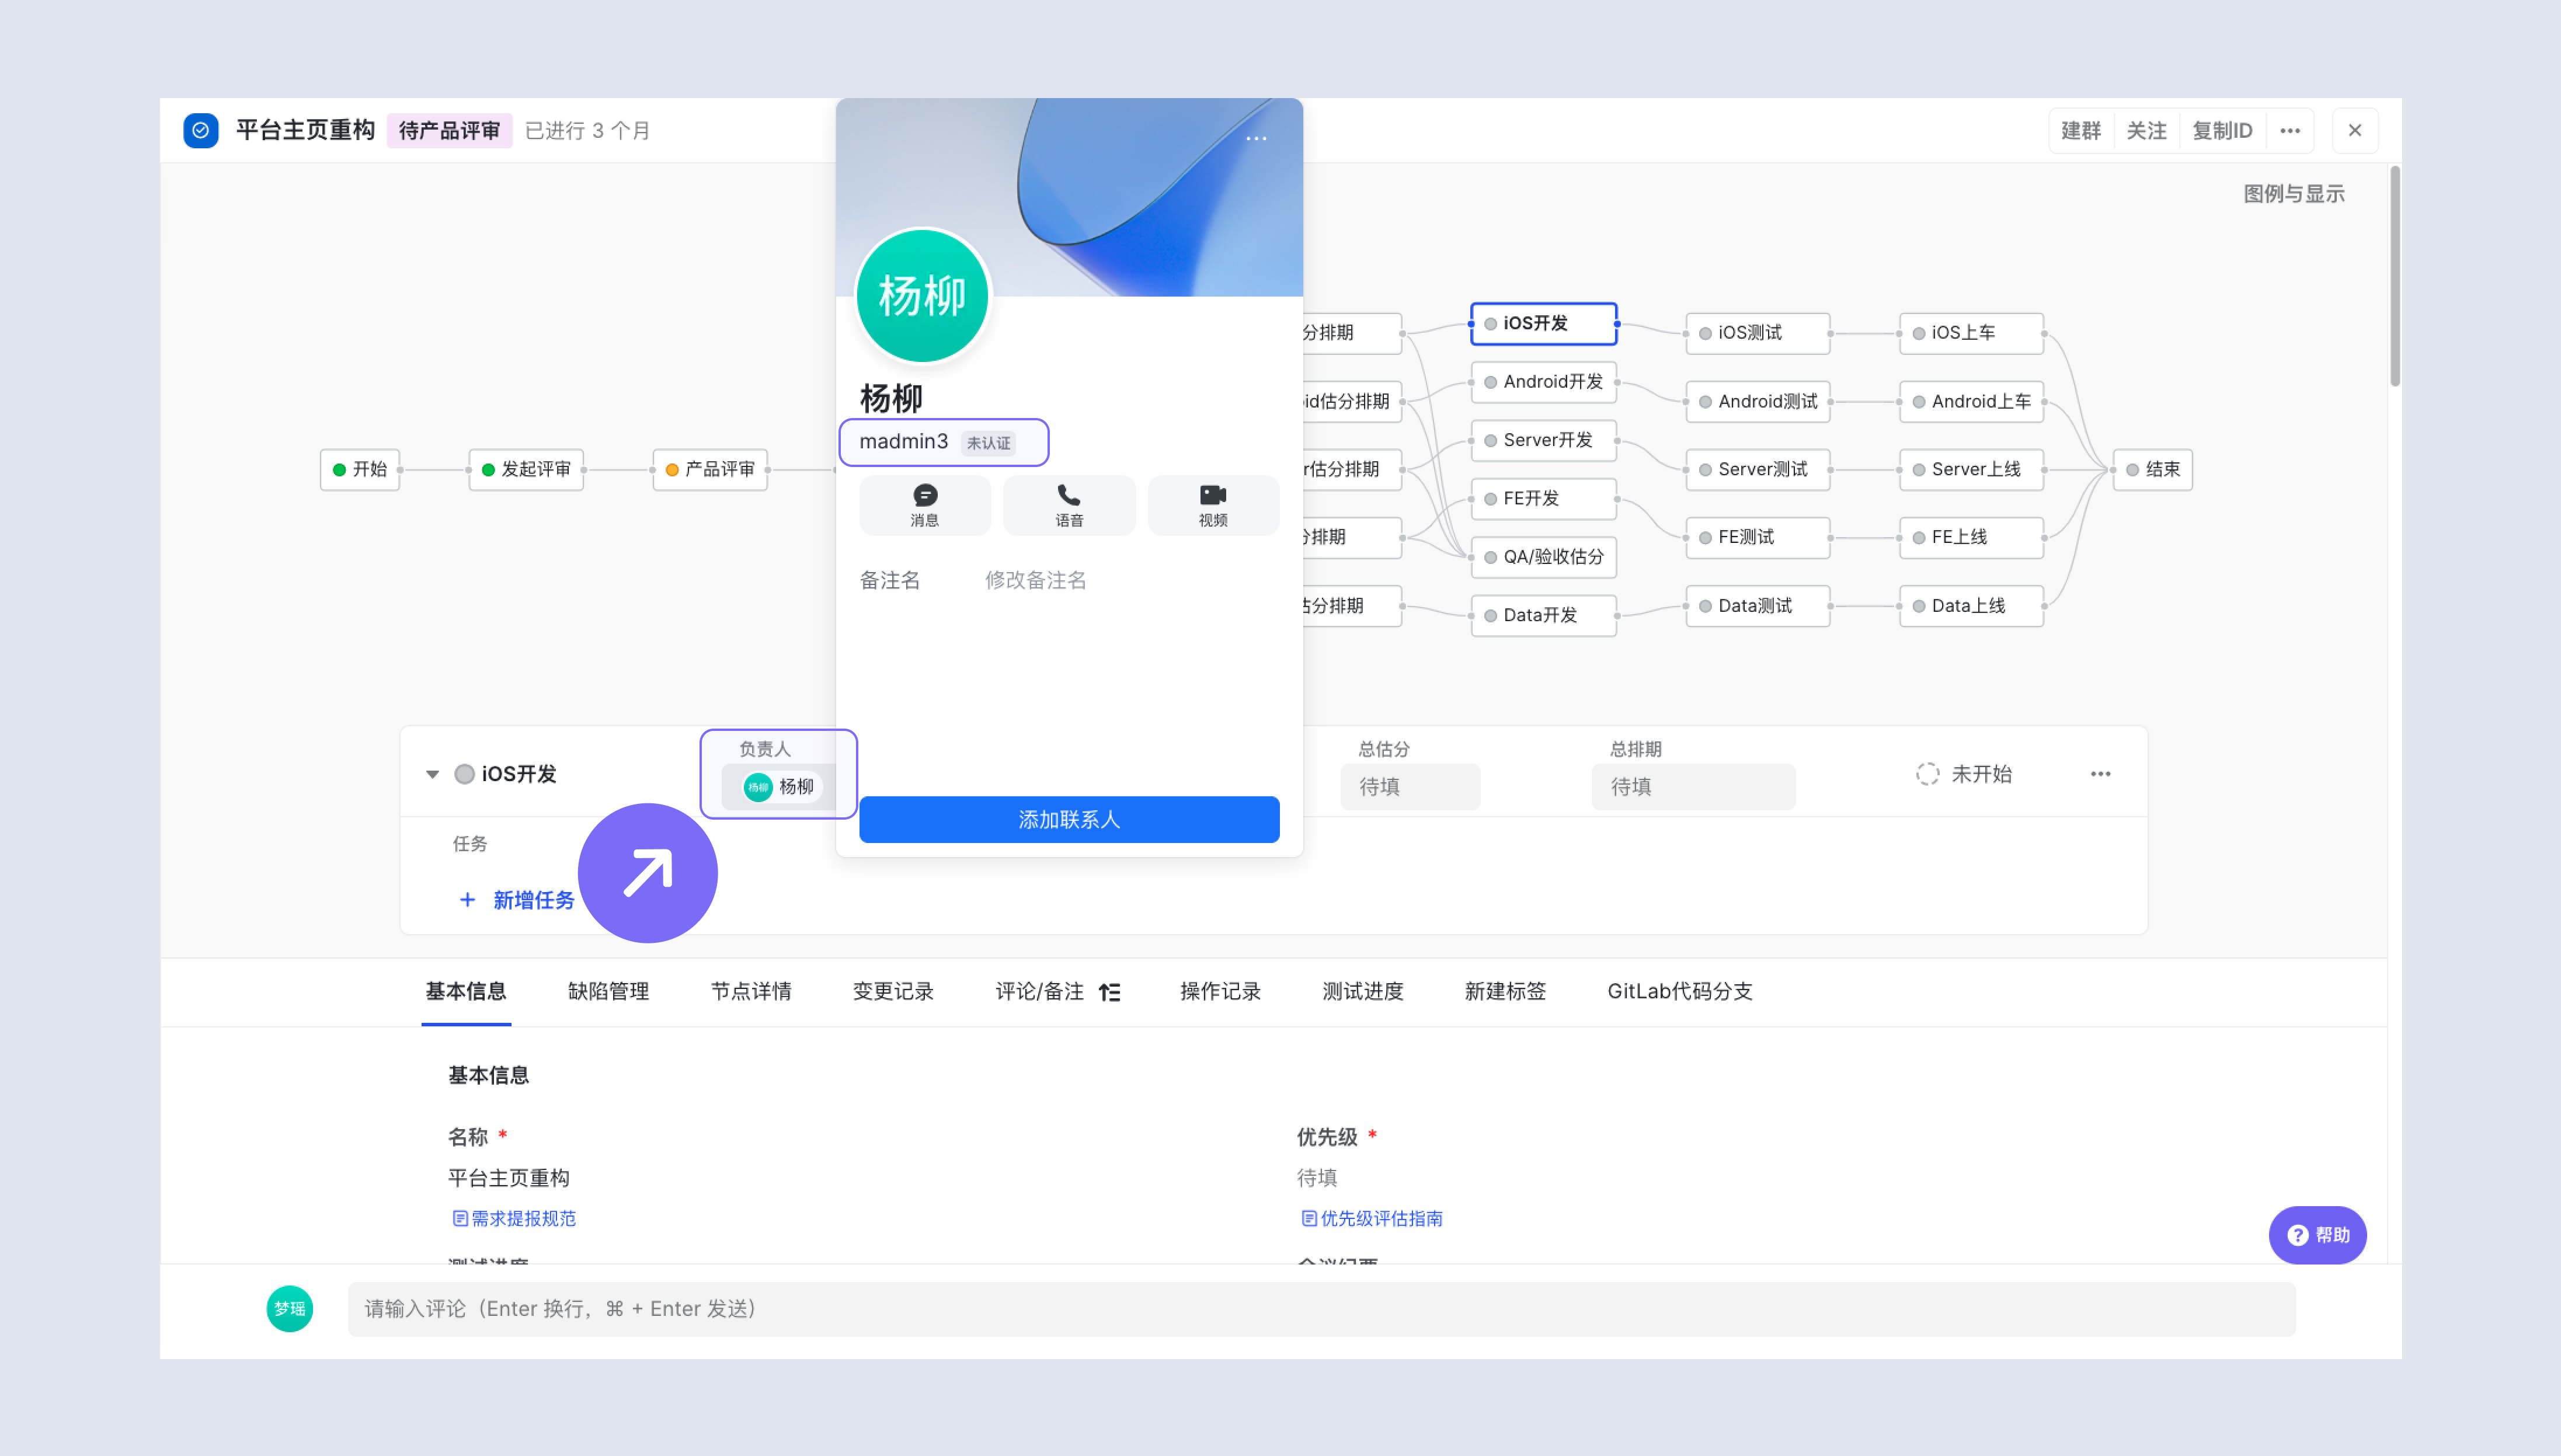
Task: Click the 建群 button
Action: [x=2081, y=130]
